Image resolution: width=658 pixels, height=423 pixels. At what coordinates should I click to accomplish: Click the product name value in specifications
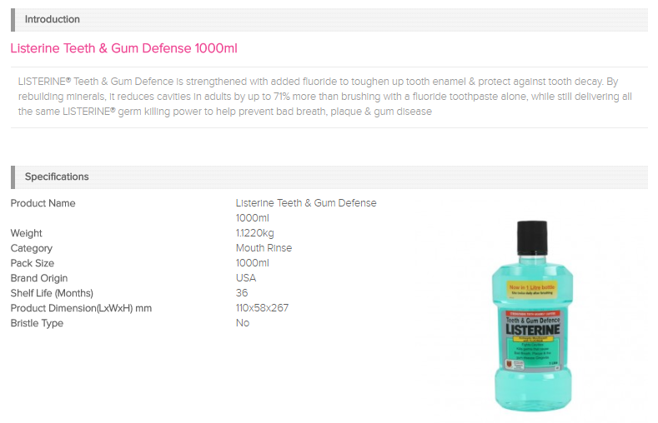(306, 210)
